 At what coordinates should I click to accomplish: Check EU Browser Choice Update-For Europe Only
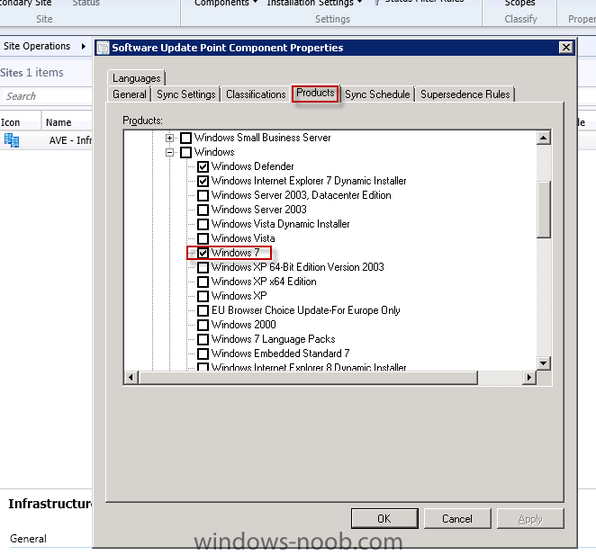[203, 310]
